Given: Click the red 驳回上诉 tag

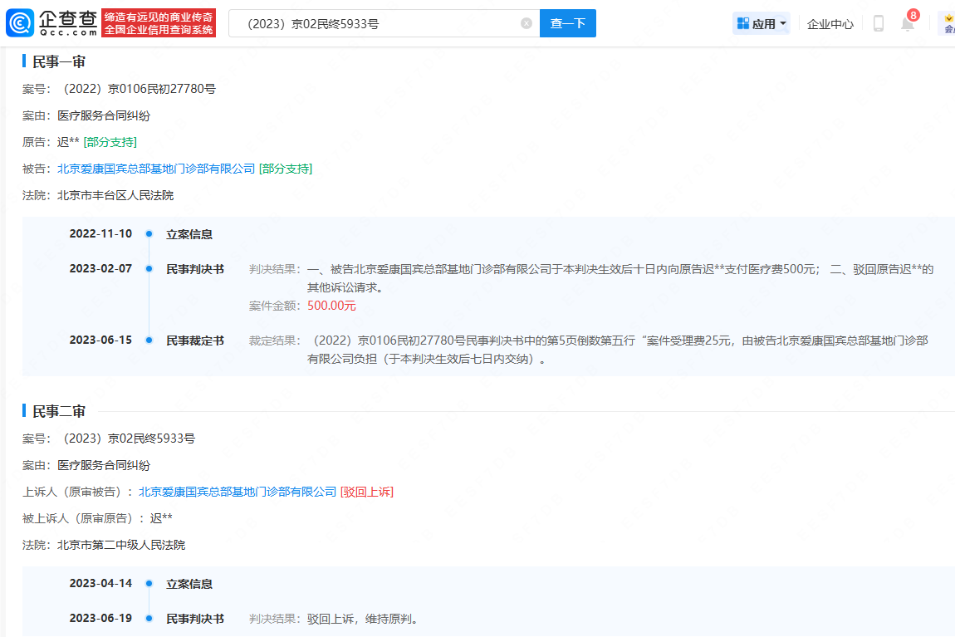Looking at the screenshot, I should (x=367, y=492).
